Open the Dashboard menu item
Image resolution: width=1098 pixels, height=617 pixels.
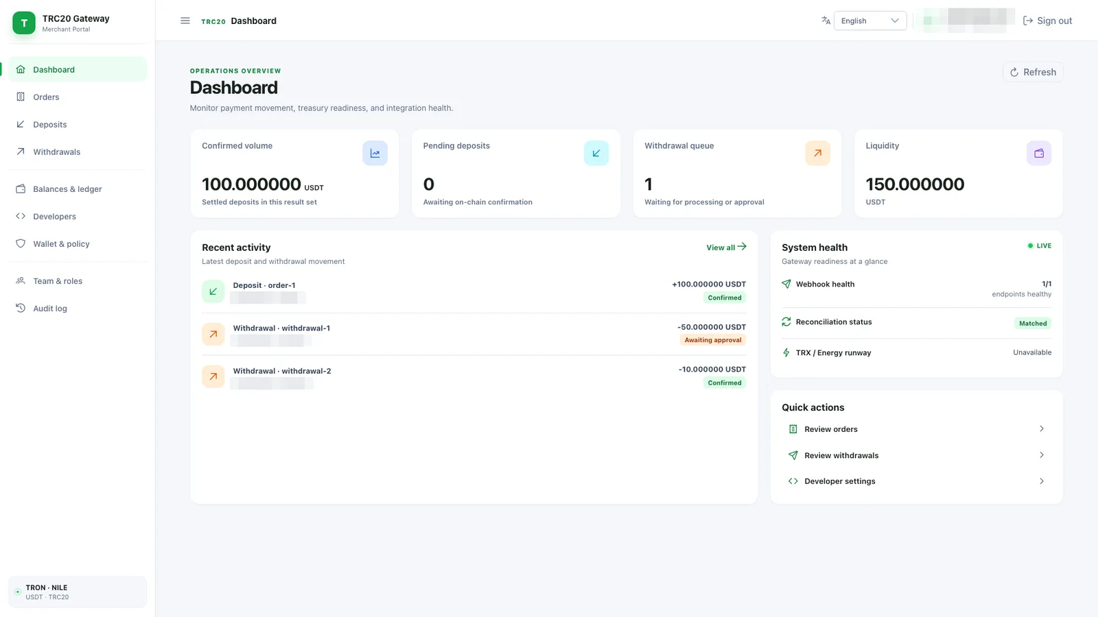(x=78, y=69)
